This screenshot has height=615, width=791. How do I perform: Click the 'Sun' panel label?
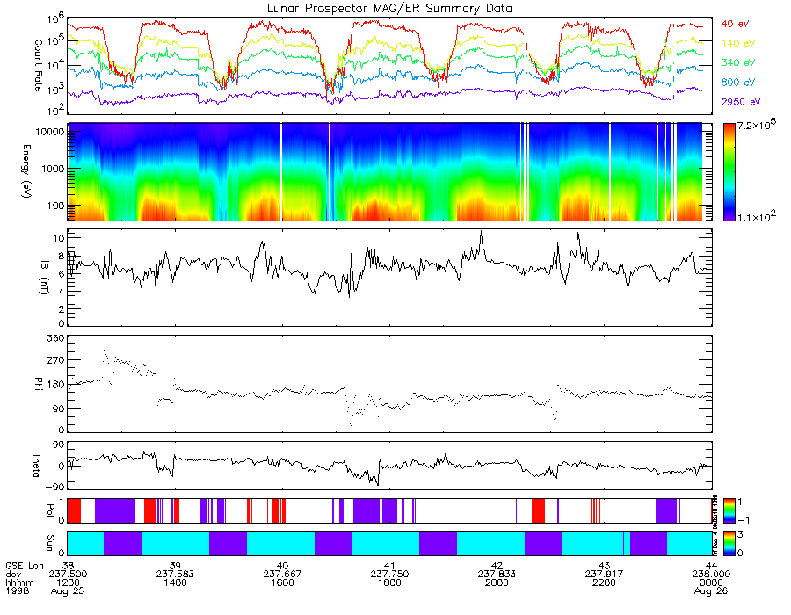[x=50, y=542]
